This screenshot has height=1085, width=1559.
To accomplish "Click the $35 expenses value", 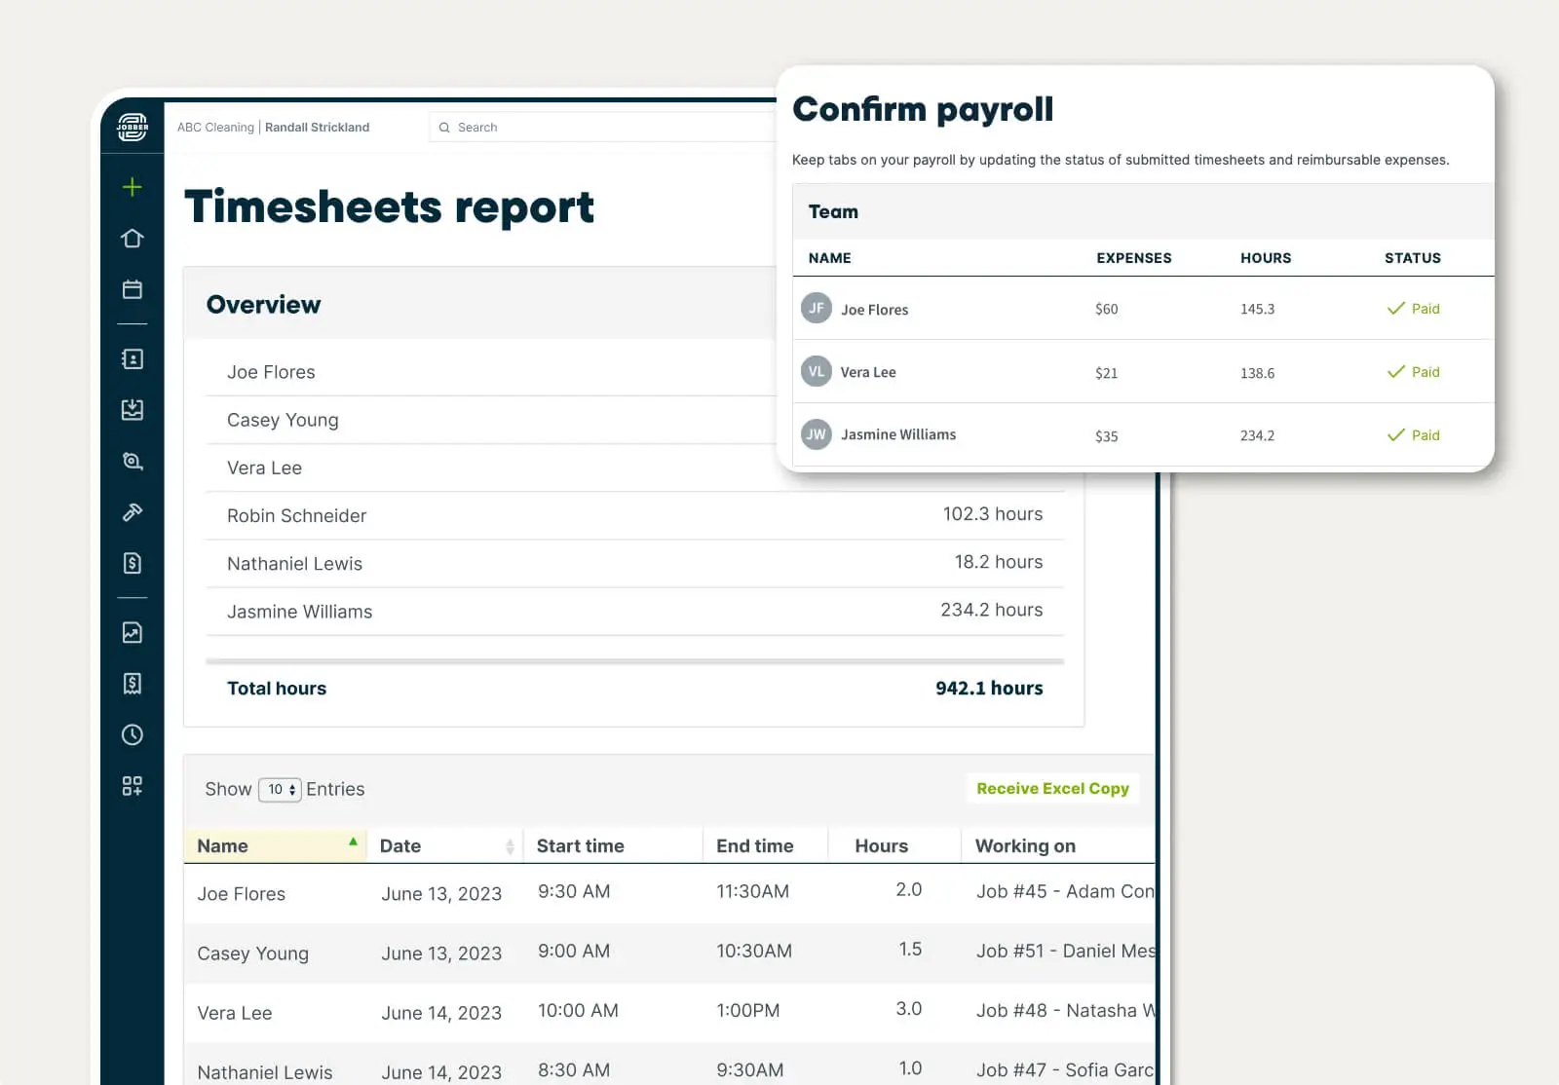I will [x=1106, y=436].
